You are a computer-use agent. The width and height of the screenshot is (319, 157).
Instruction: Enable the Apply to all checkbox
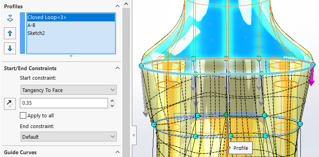tap(23, 115)
